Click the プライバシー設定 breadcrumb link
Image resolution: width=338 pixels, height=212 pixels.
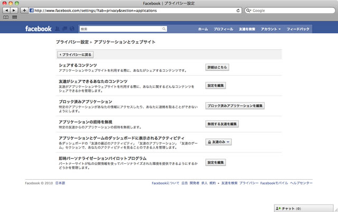(x=72, y=42)
